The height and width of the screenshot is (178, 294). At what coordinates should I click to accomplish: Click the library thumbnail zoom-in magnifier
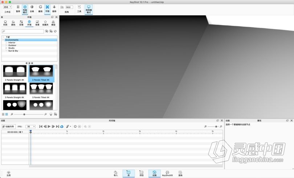[46, 114]
